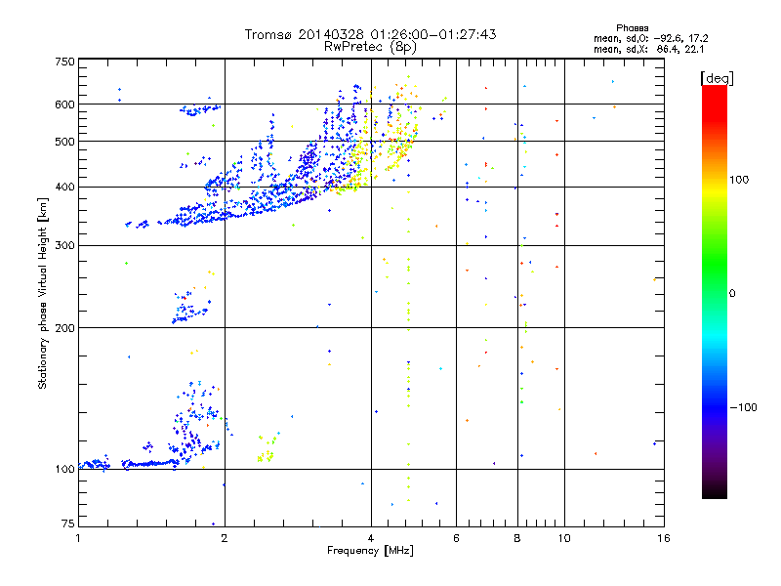Click the y-axis tick label "600"

pos(64,105)
